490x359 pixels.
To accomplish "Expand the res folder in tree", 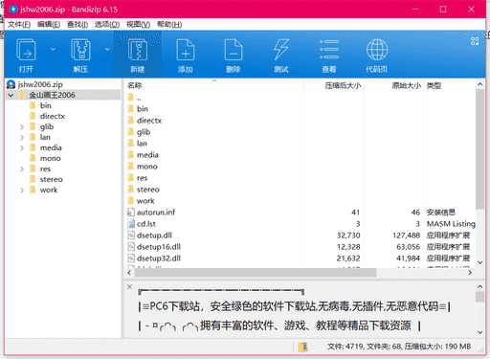I will (x=22, y=169).
